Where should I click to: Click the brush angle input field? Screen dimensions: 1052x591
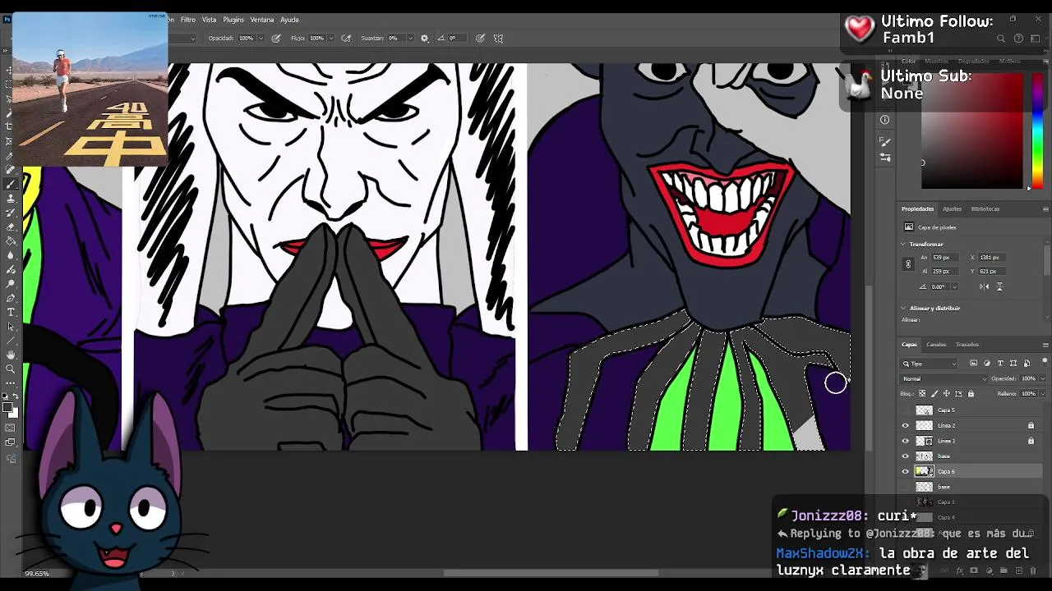(456, 38)
